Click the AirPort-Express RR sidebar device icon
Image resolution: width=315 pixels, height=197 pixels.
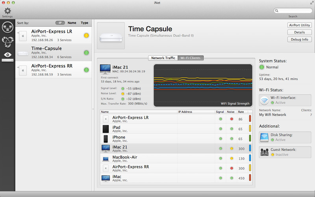click(23, 71)
